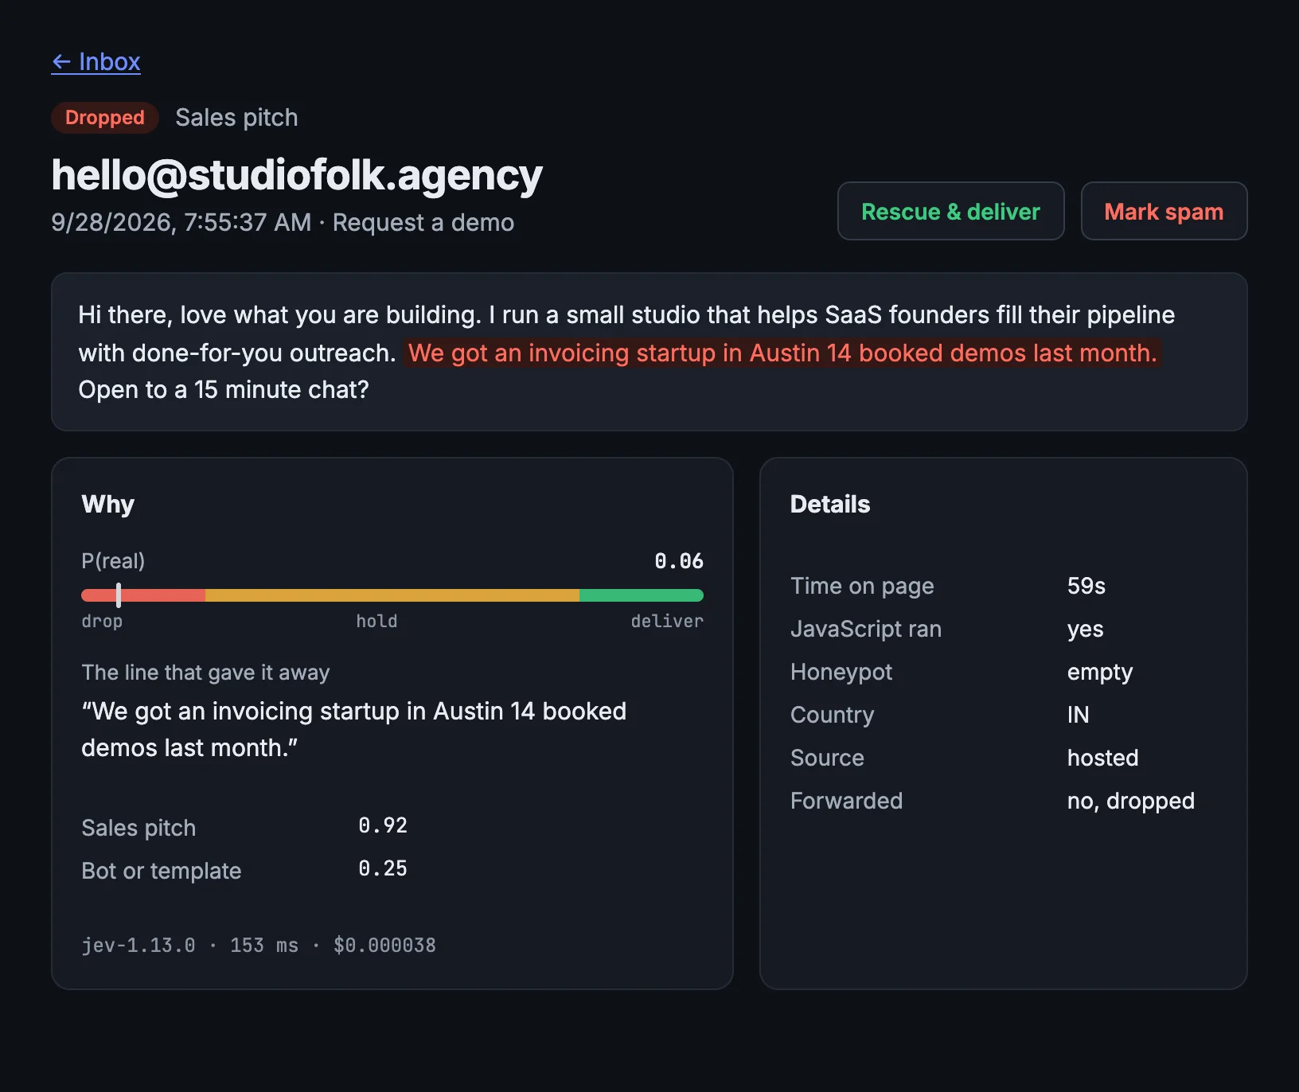1299x1092 pixels.
Task: Click the quoted line that gave it away
Action: [354, 729]
